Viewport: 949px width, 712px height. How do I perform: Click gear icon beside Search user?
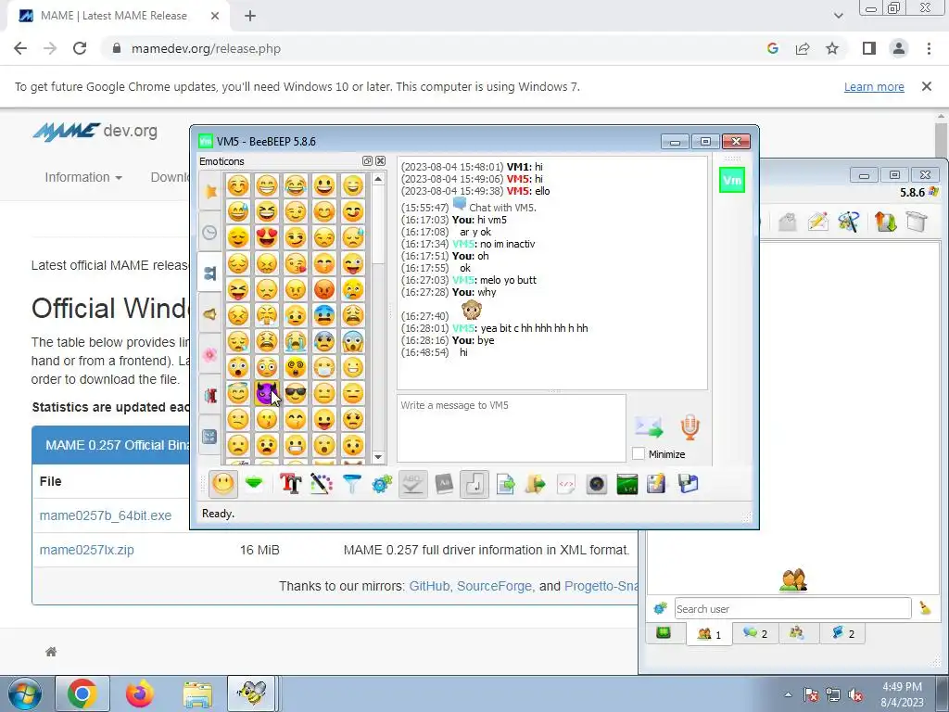point(660,608)
